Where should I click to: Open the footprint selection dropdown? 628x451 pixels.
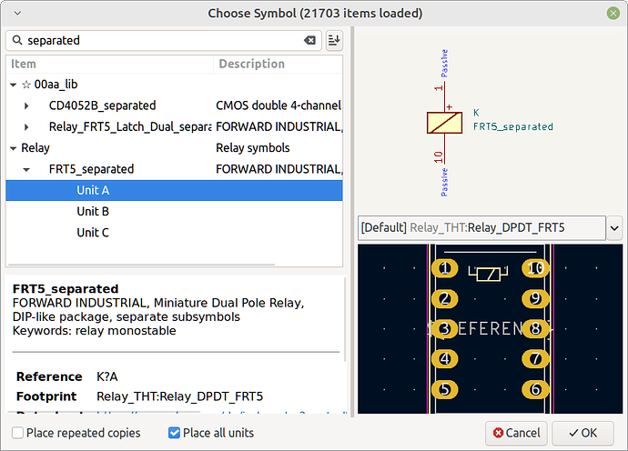[x=614, y=228]
